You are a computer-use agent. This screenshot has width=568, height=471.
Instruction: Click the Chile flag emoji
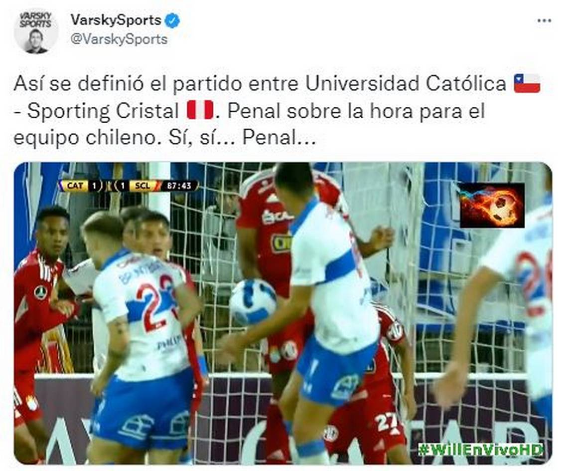point(527,84)
